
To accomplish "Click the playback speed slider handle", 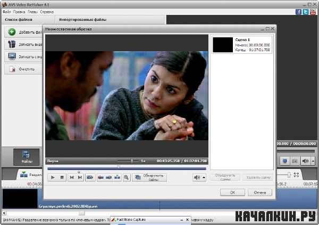I will click(x=132, y=160).
